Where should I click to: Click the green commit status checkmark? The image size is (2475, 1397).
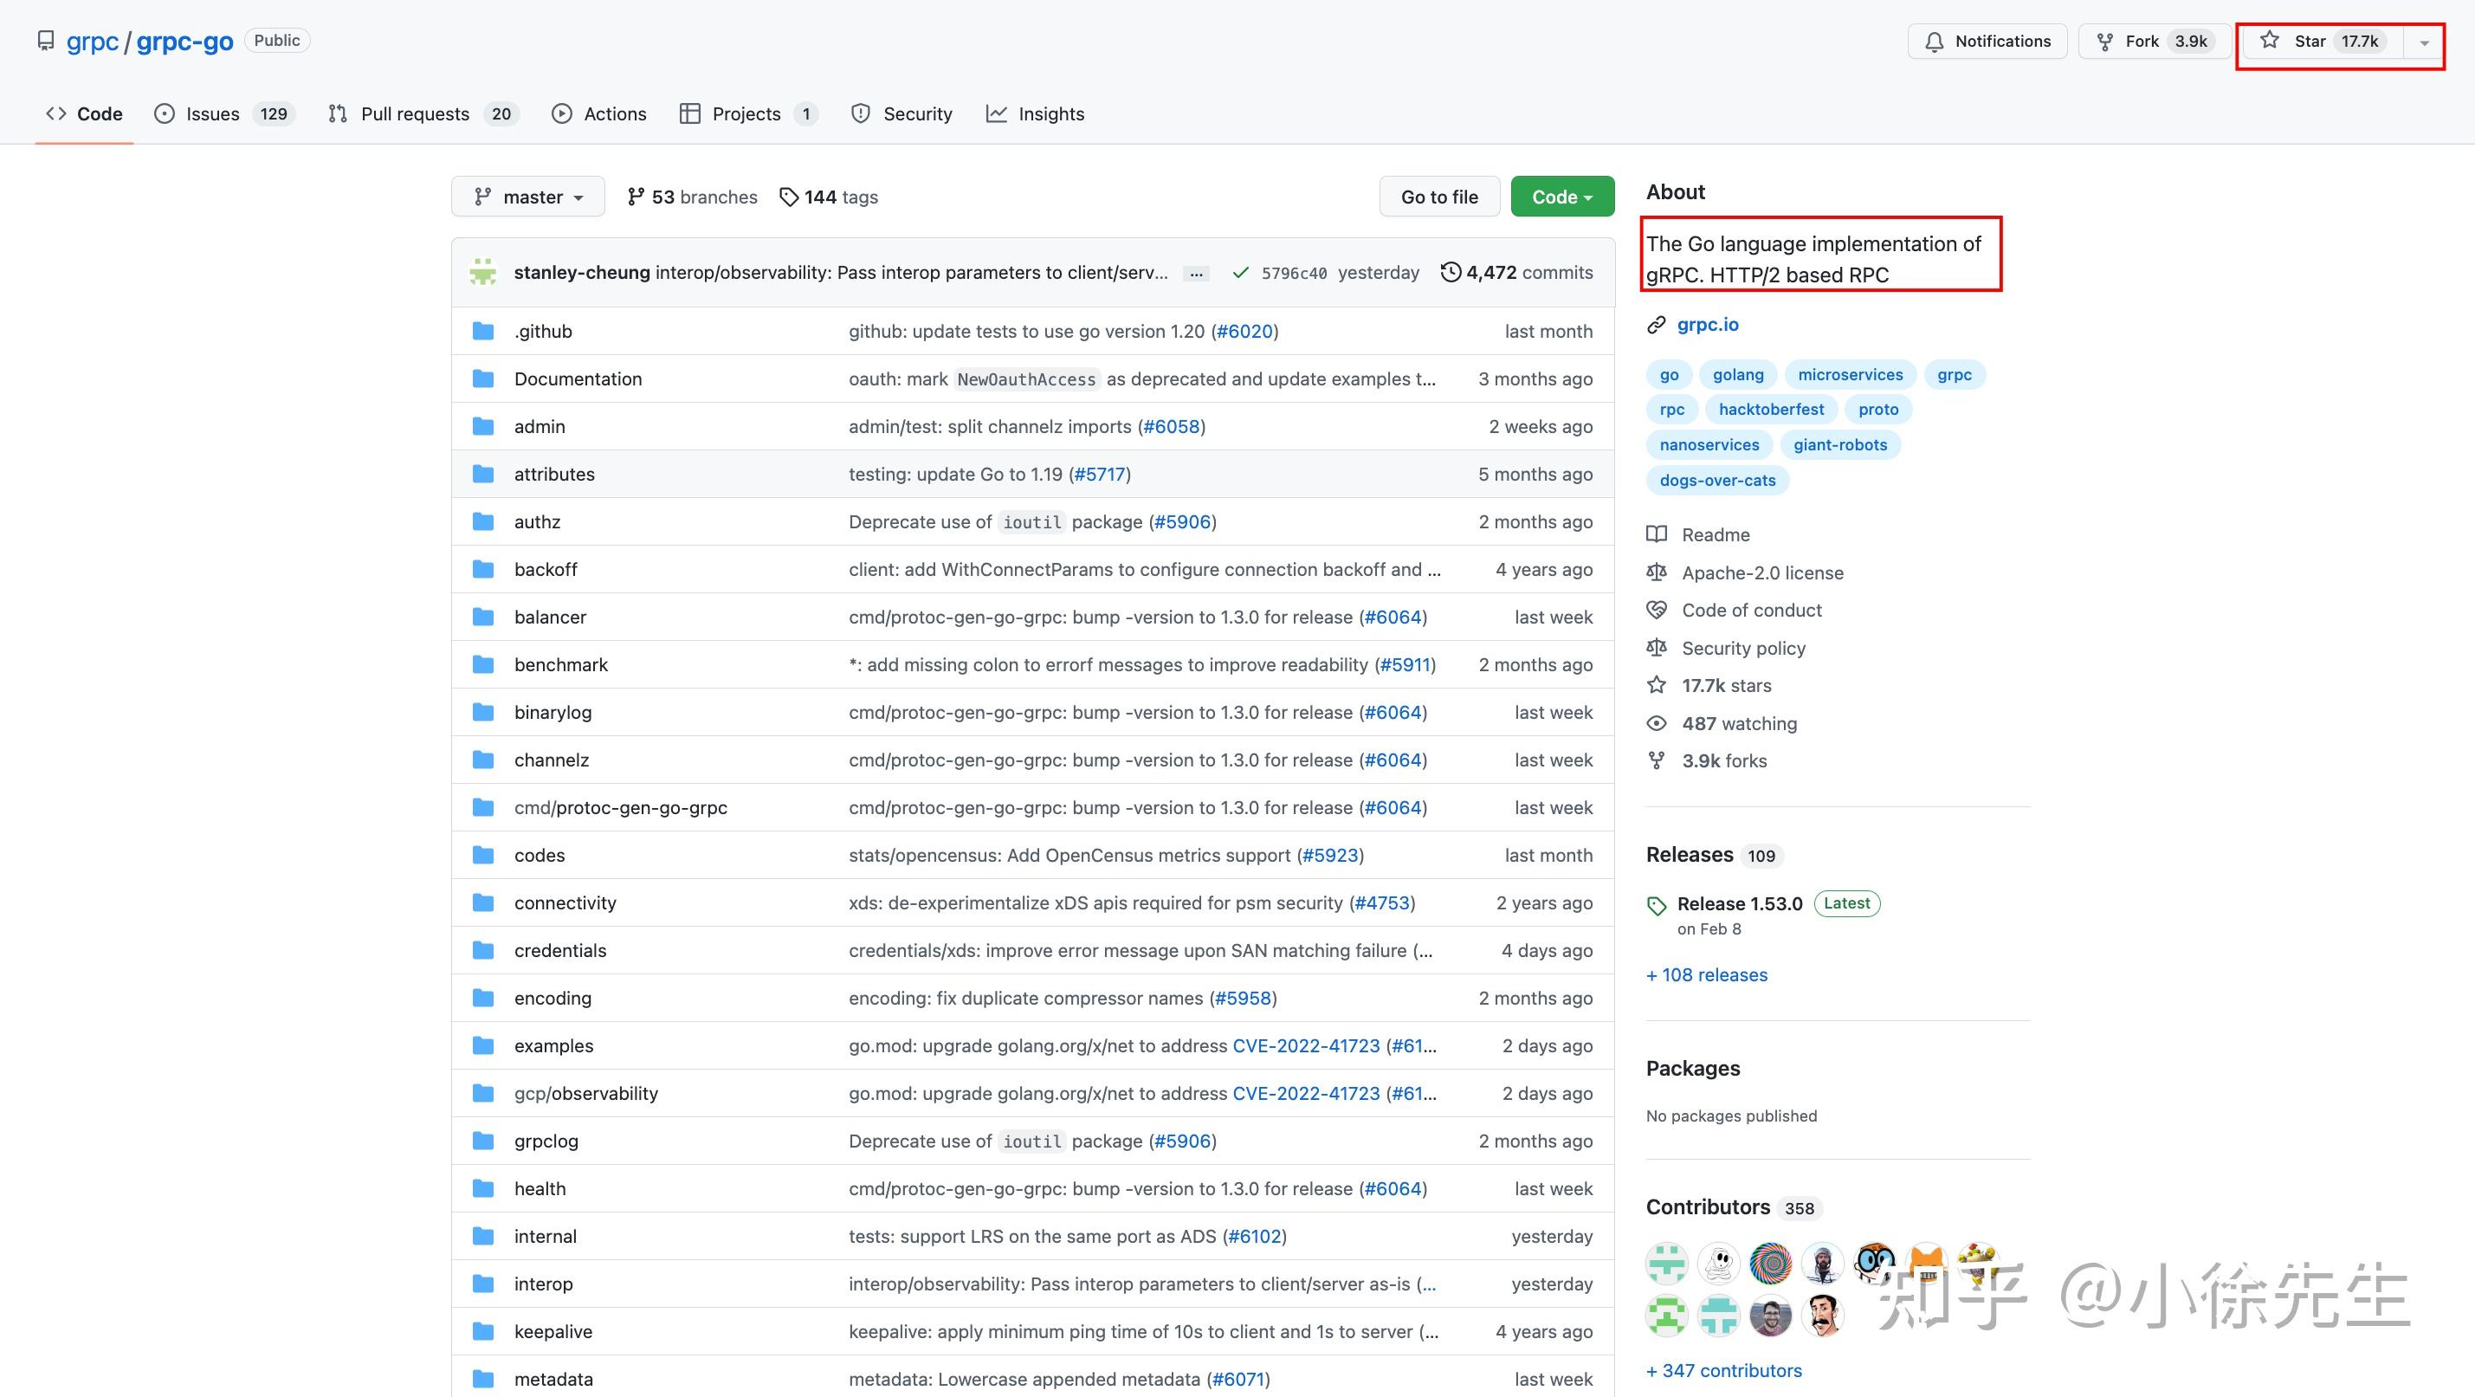1239,273
